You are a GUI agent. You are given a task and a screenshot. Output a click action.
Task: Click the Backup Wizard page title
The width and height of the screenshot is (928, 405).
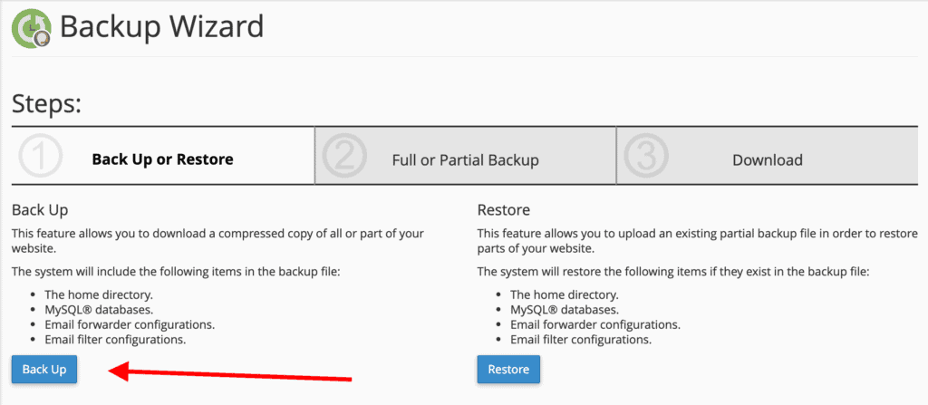[161, 27]
